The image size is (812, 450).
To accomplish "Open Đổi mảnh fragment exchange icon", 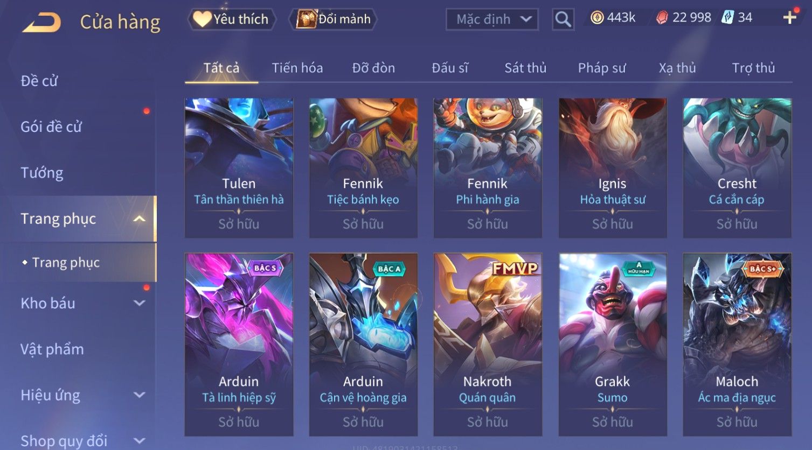I will (x=334, y=19).
